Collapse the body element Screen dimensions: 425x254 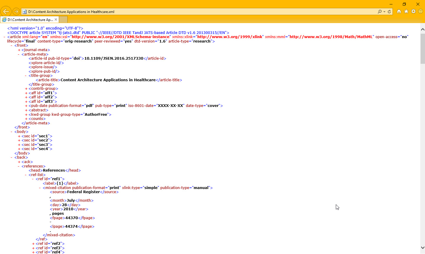(x=12, y=132)
